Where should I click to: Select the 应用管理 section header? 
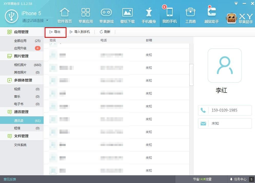pyautogui.click(x=22, y=32)
